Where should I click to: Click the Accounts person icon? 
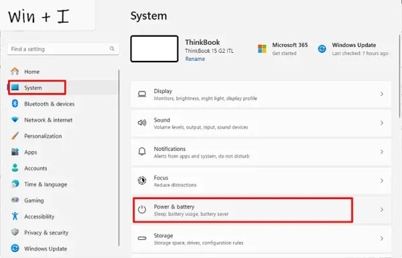(x=15, y=168)
